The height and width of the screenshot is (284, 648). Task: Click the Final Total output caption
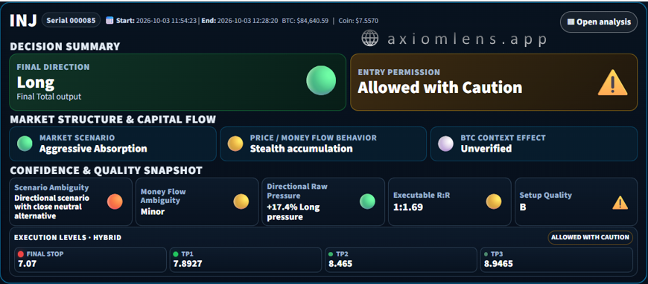pyautogui.click(x=48, y=97)
